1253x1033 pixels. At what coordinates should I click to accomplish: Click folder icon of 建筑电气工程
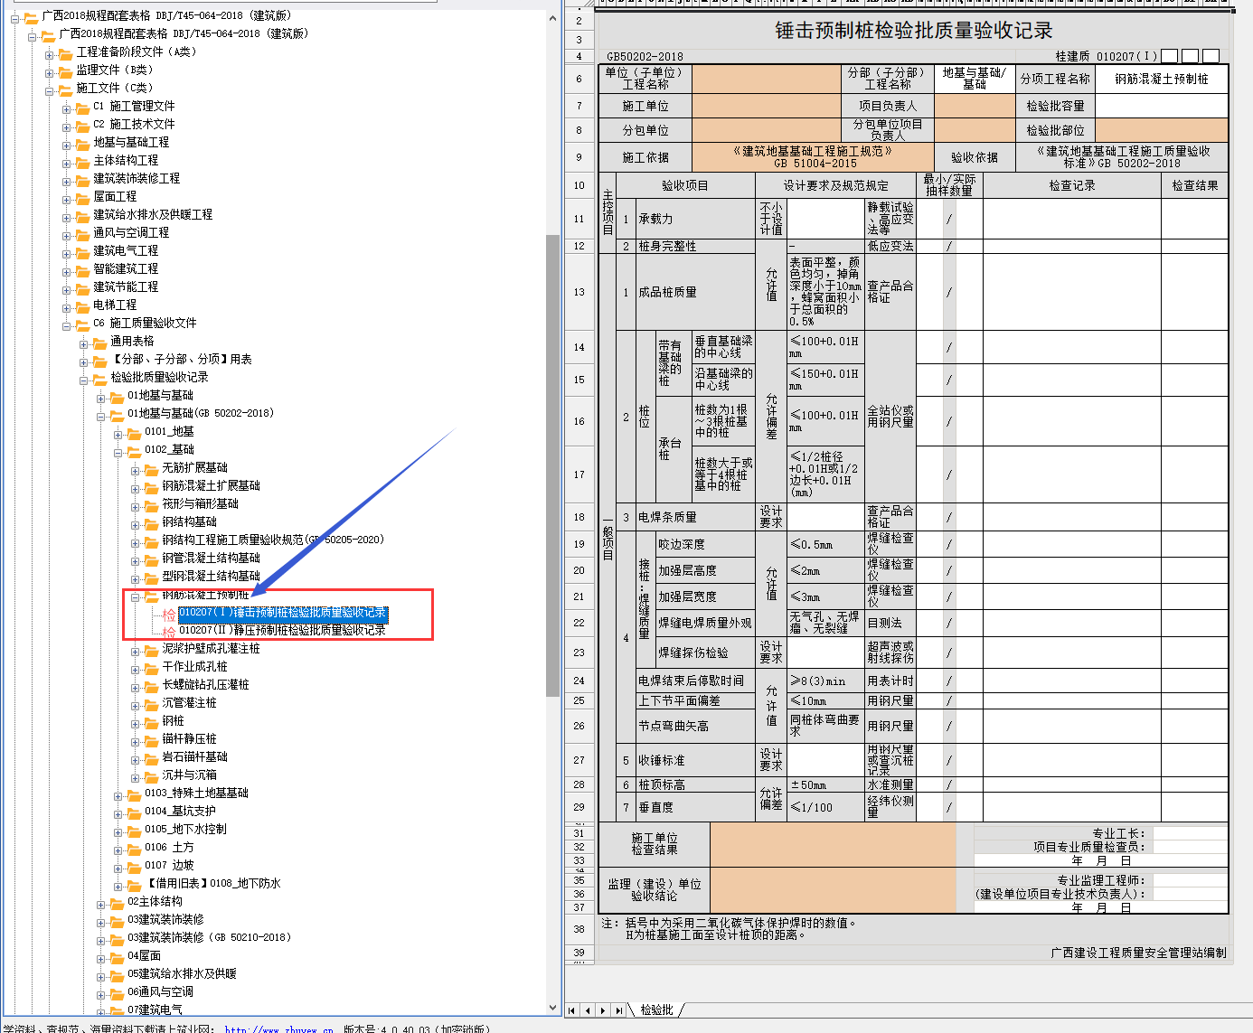coord(82,252)
